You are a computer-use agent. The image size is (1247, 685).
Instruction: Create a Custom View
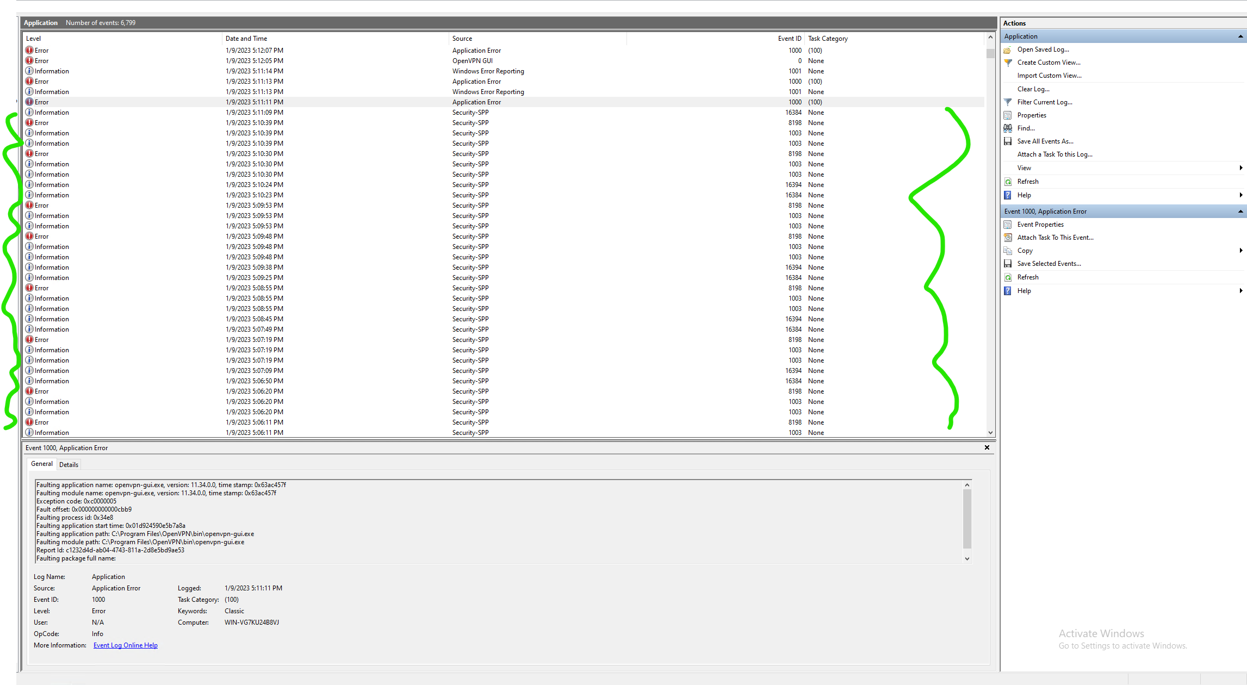[1049, 62]
